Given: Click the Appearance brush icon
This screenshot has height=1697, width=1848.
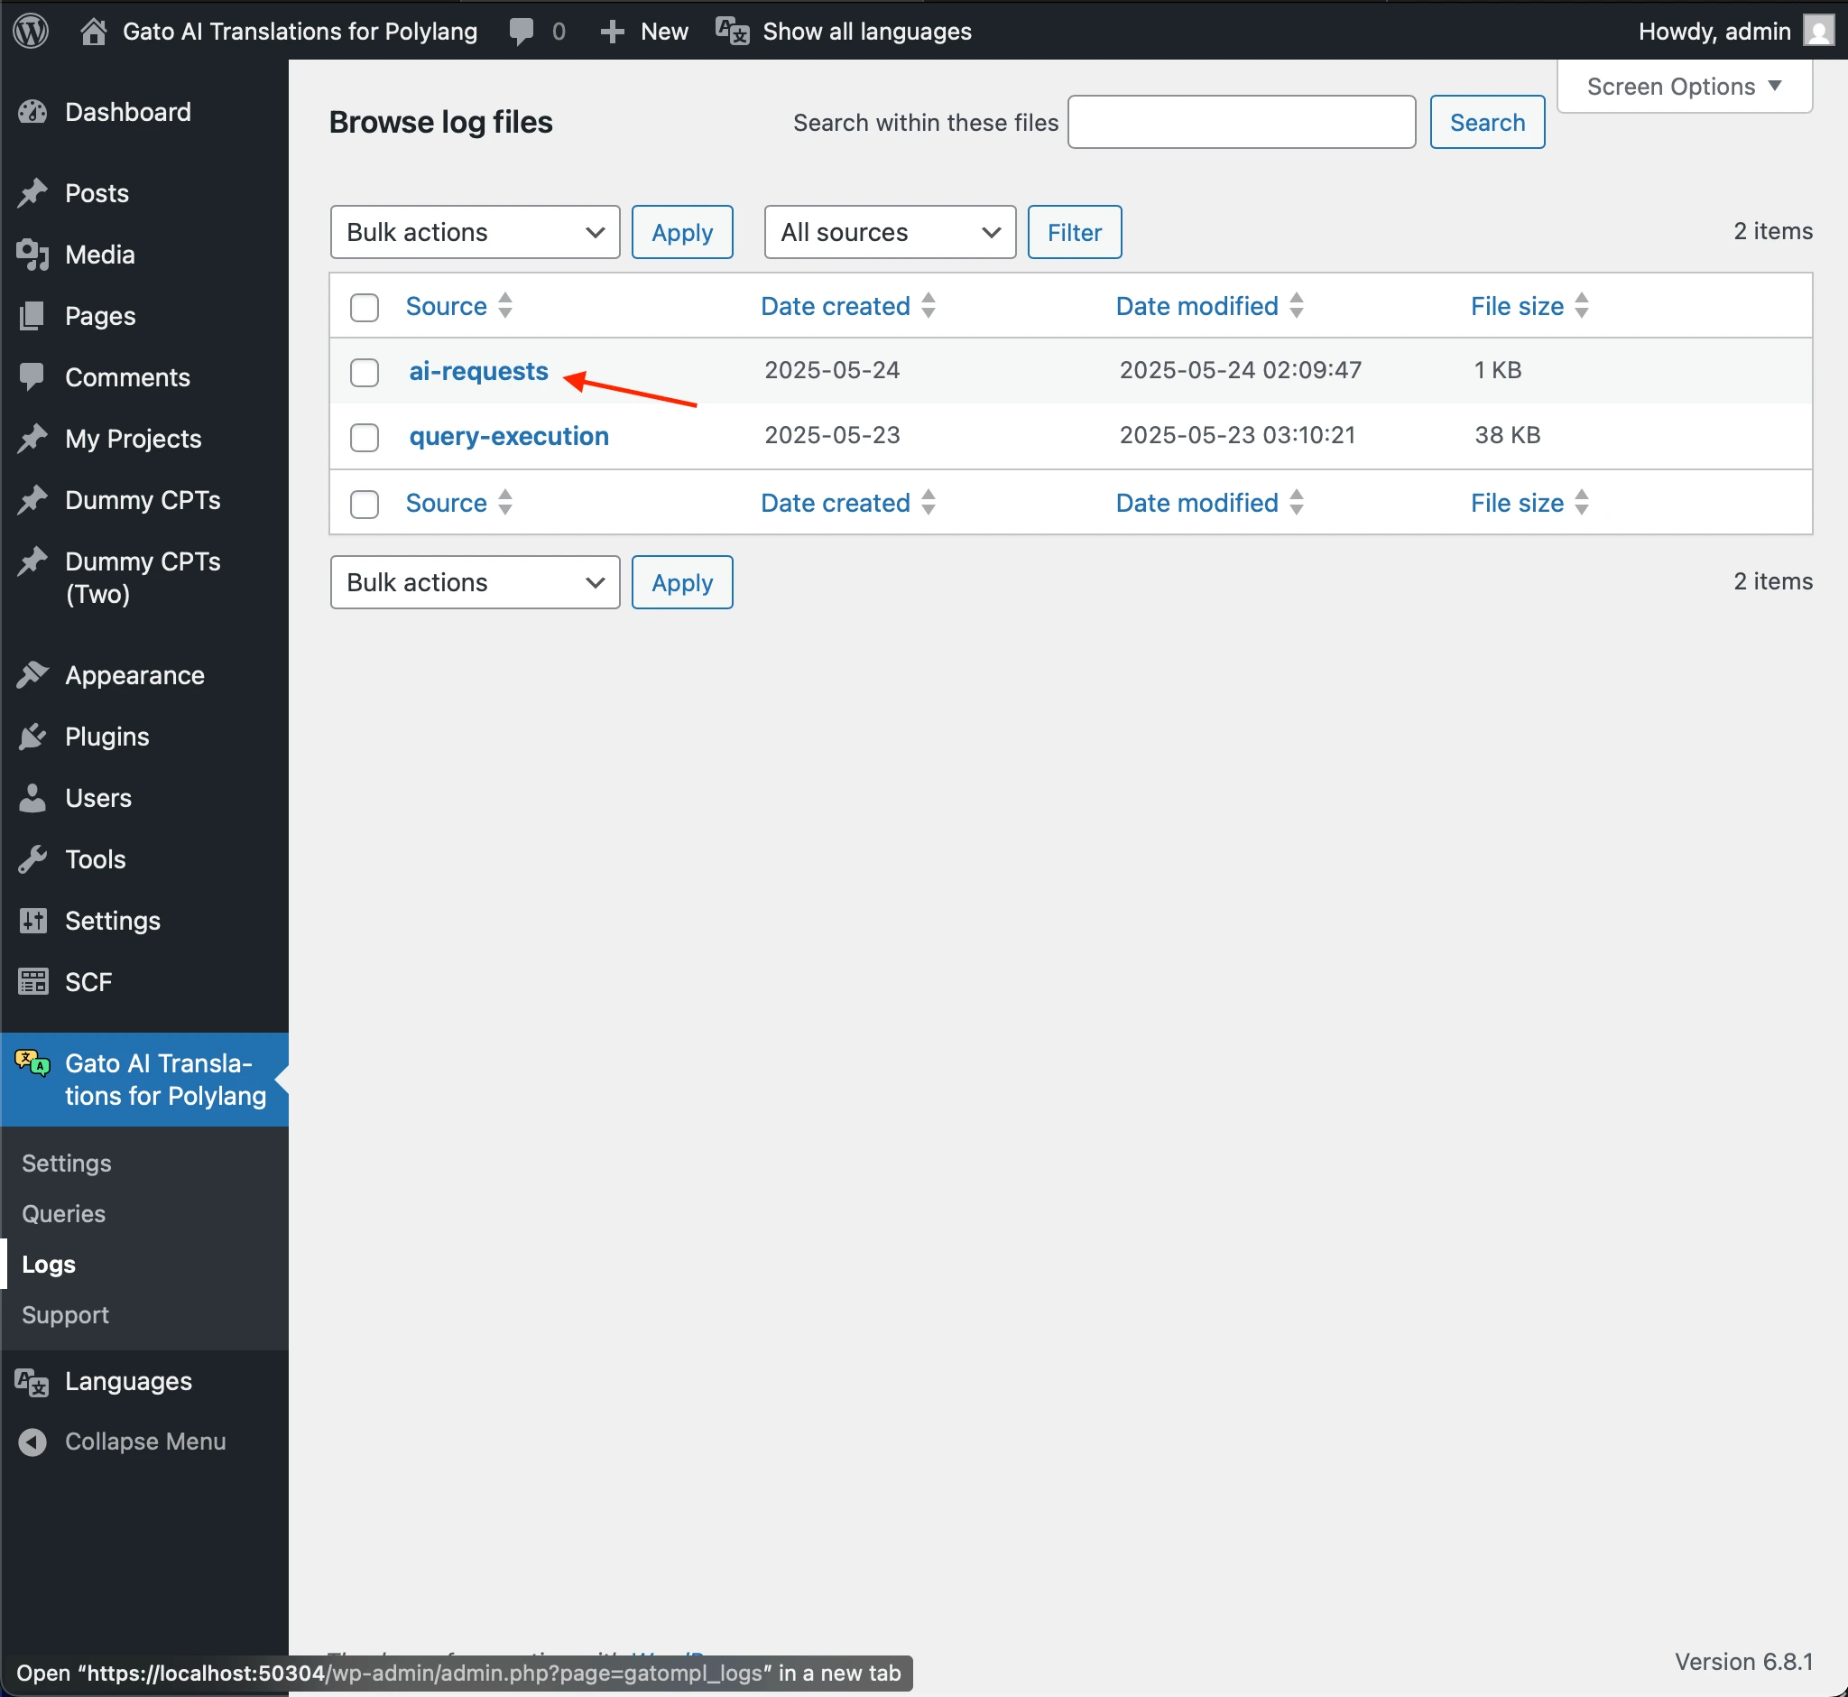Looking at the screenshot, I should 33,675.
